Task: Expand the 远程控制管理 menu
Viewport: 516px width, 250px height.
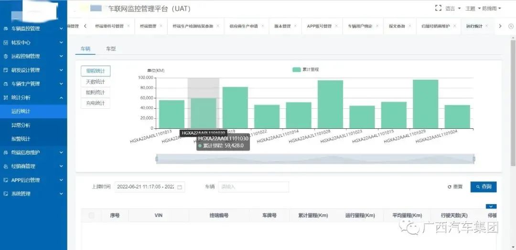Action: pyautogui.click(x=61, y=56)
